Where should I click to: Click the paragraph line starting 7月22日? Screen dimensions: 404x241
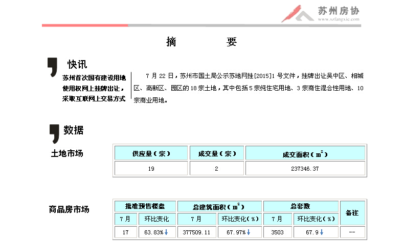coord(255,76)
